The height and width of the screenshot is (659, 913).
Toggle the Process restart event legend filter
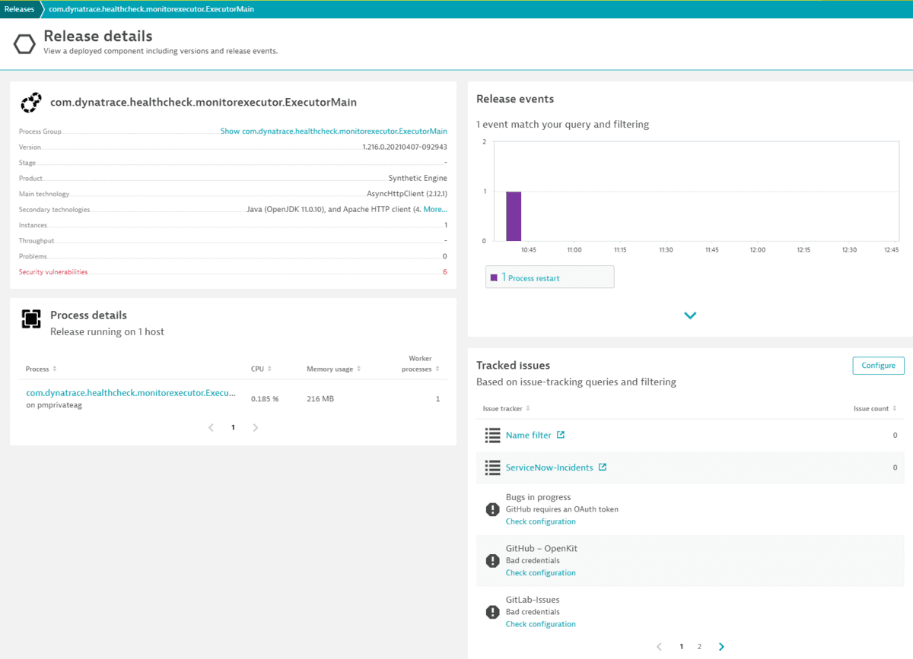coord(549,277)
